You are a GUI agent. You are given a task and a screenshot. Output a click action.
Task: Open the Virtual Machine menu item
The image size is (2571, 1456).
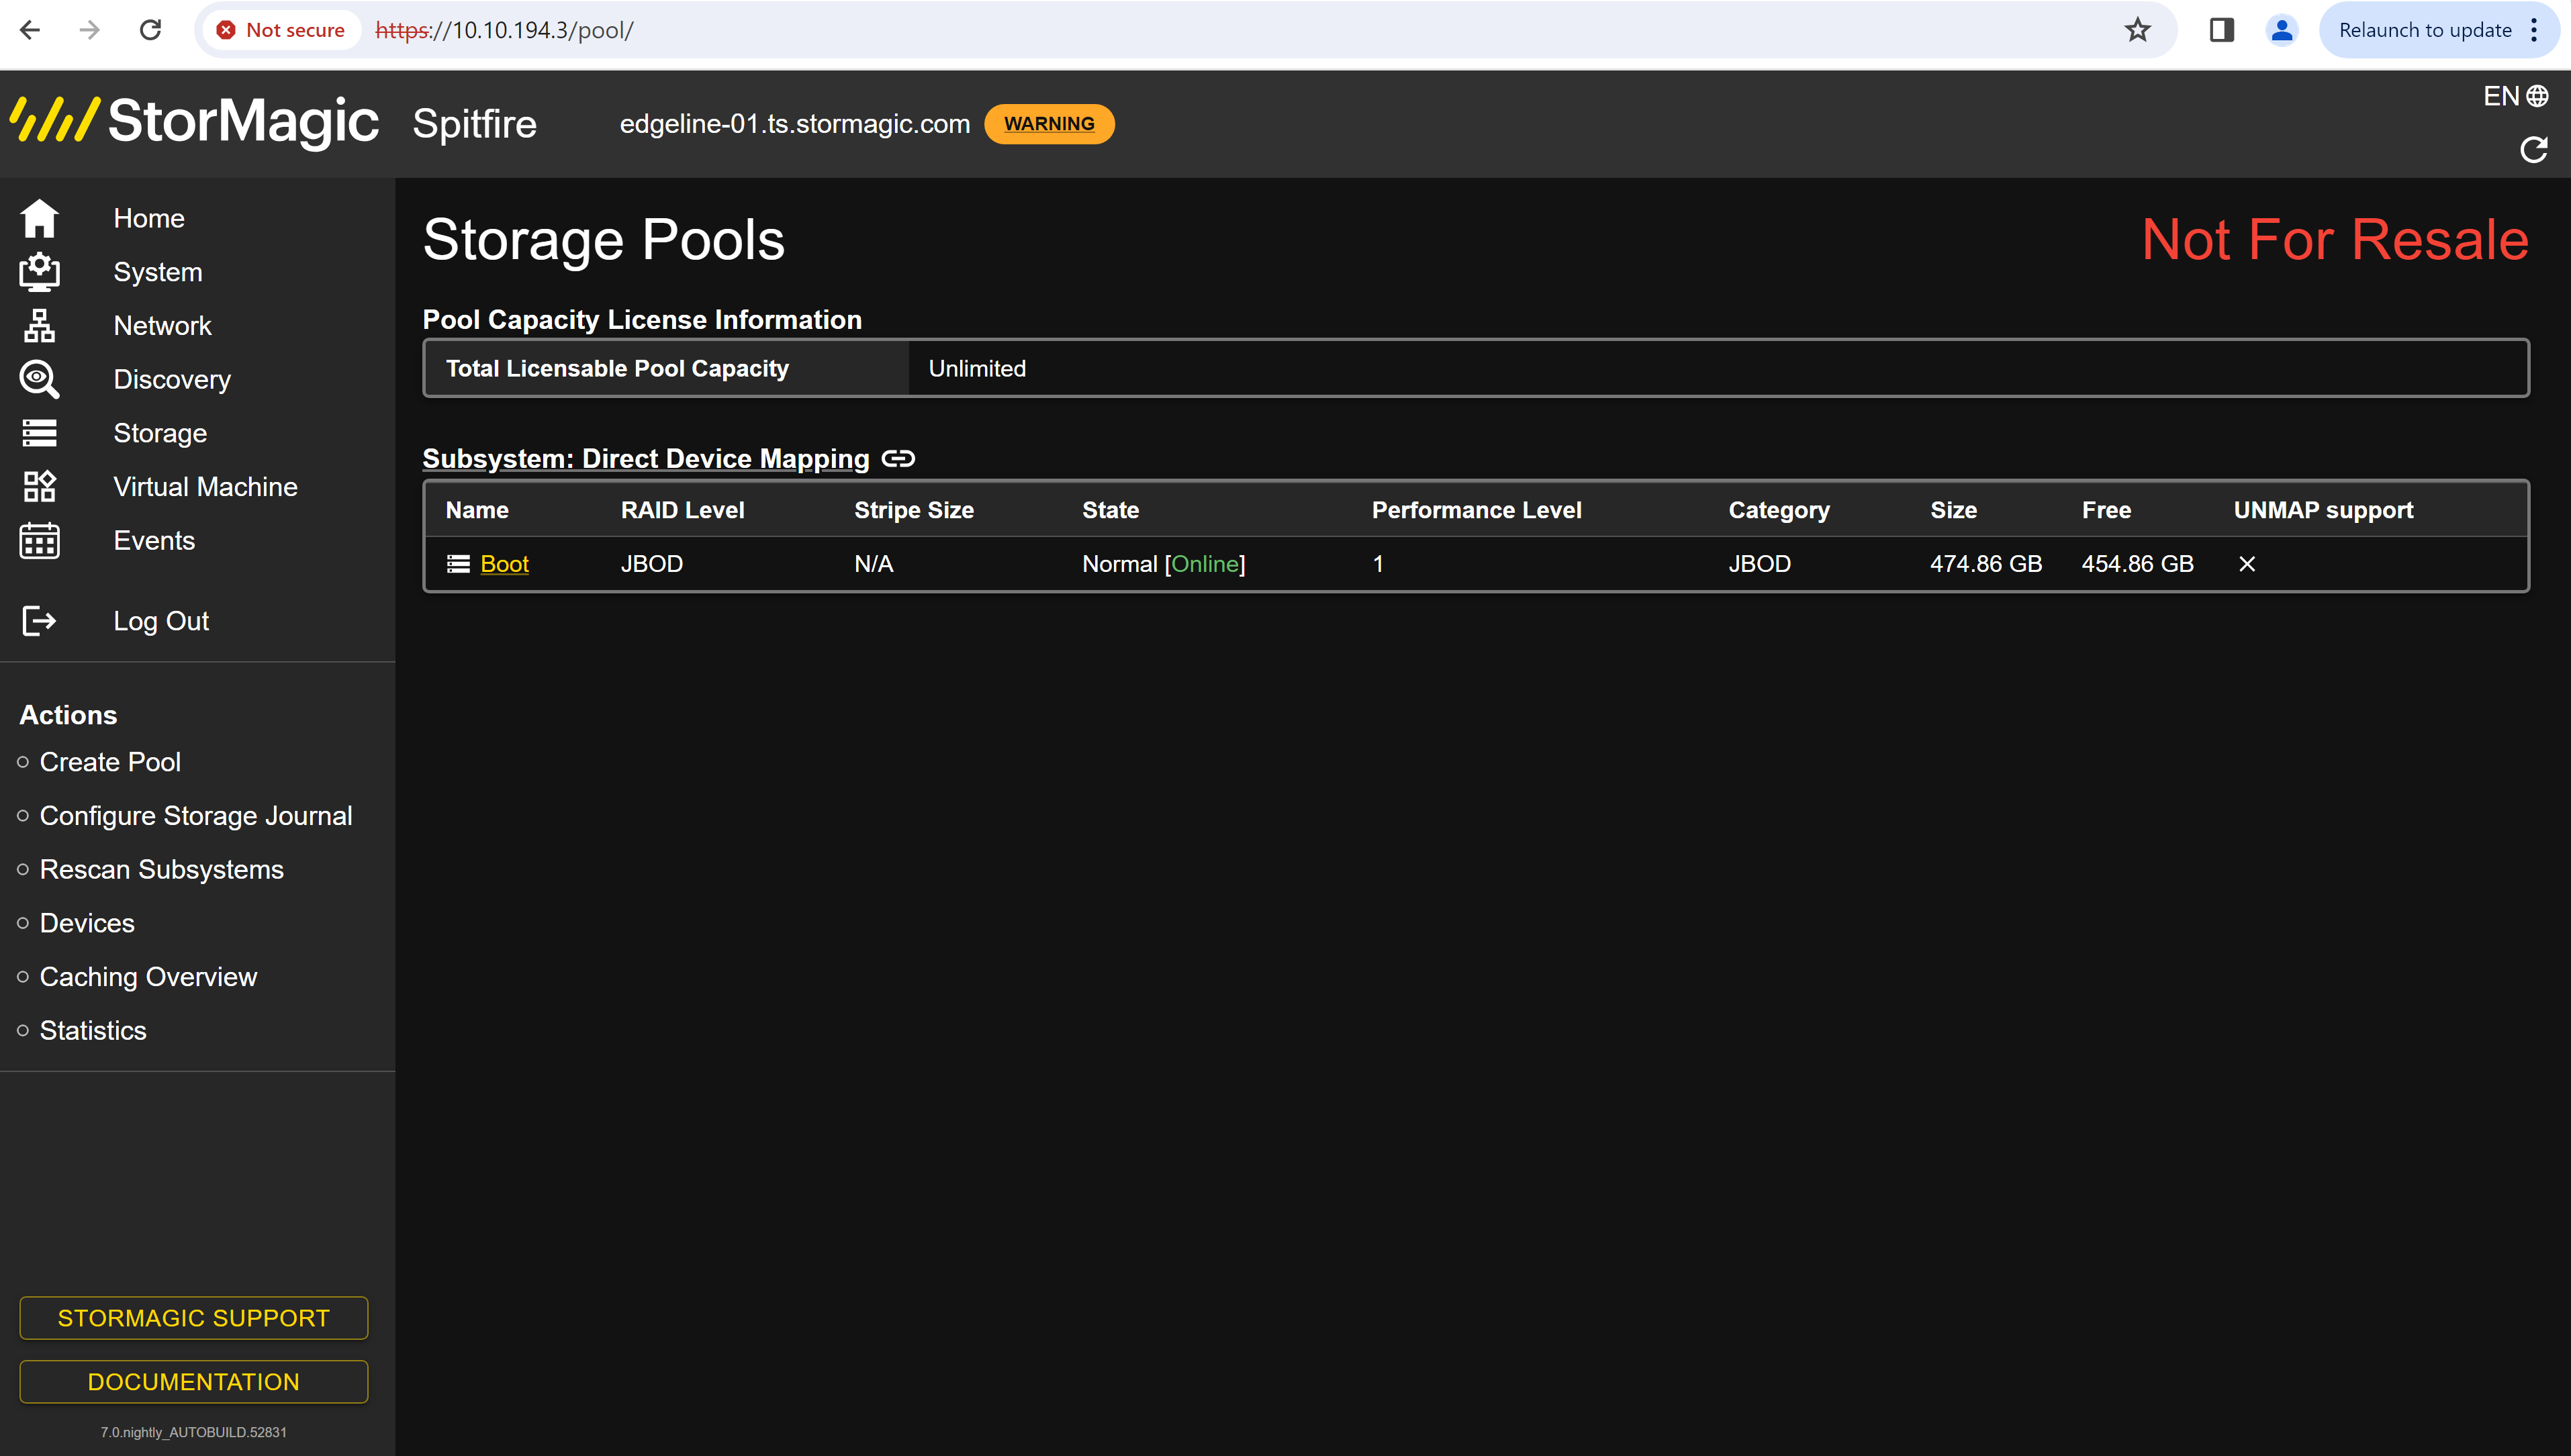point(205,487)
